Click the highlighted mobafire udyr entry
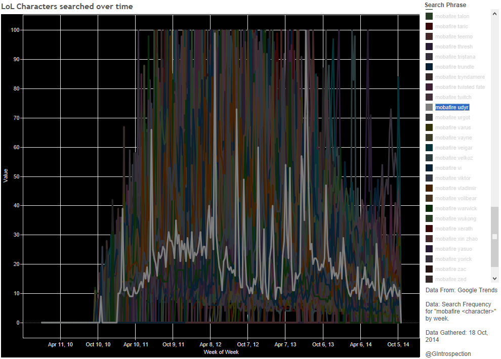501x359 pixels. [x=452, y=108]
